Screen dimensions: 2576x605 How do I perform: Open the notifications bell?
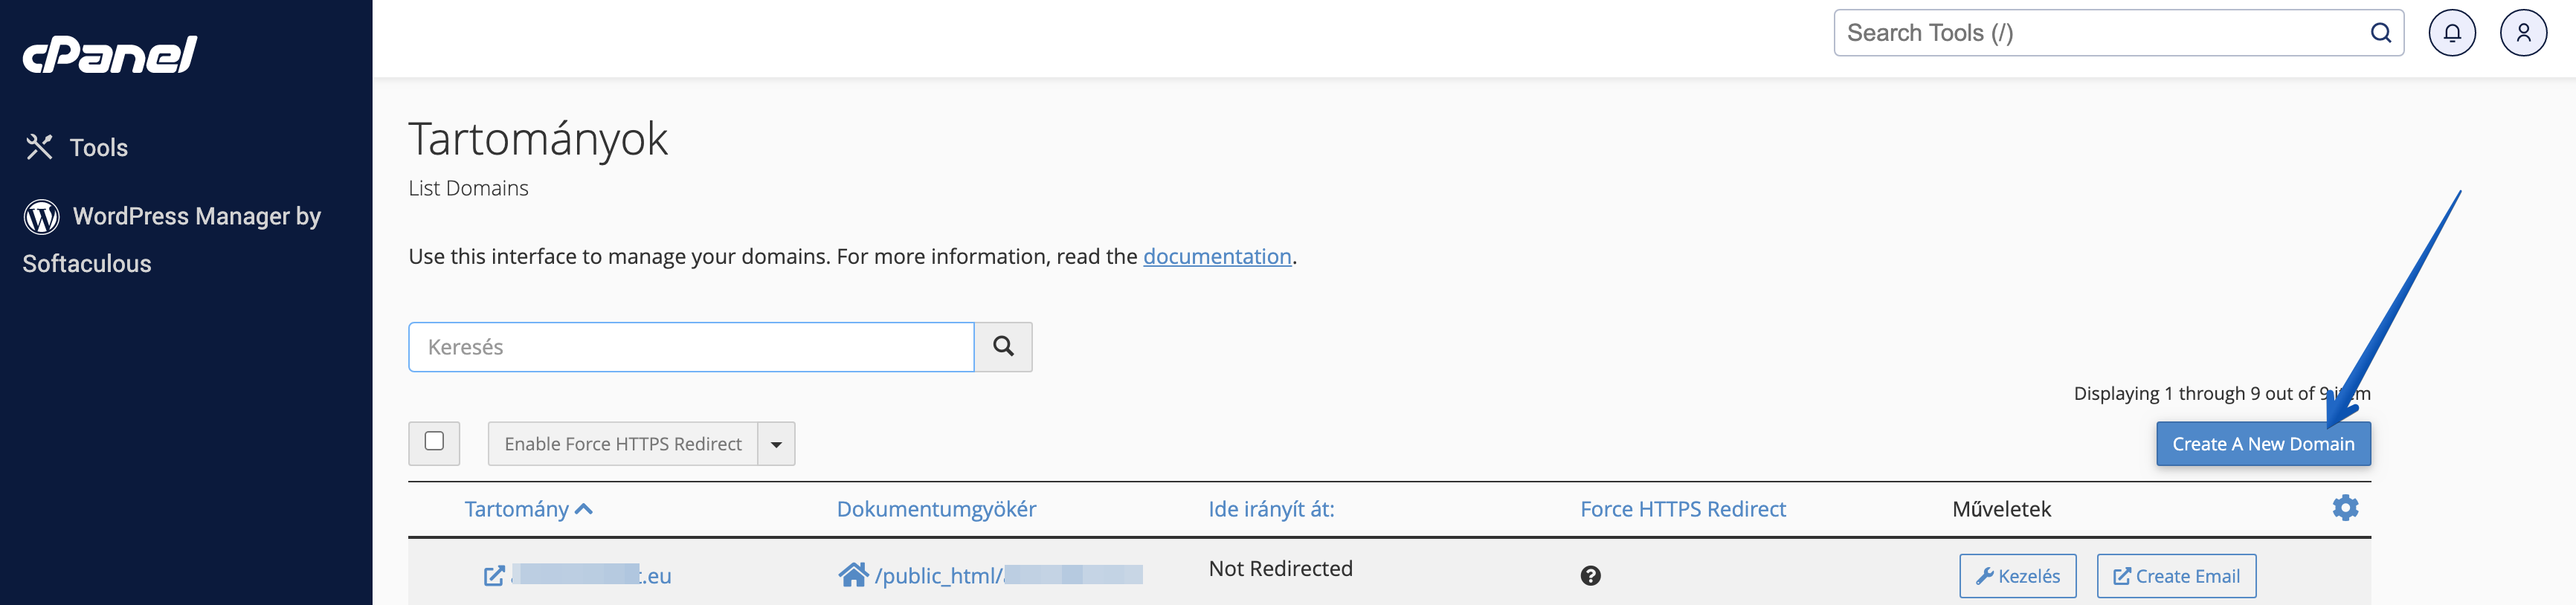pyautogui.click(x=2452, y=33)
